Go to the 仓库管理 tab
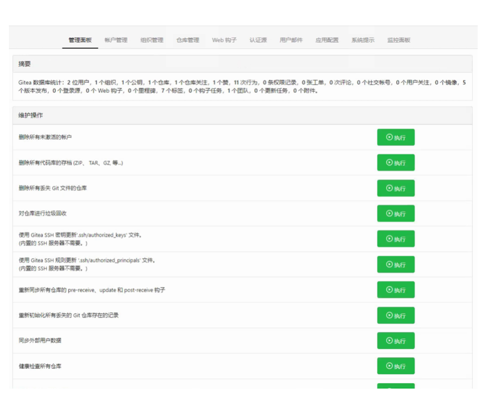Viewport: 486px width, 413px height. click(x=188, y=41)
